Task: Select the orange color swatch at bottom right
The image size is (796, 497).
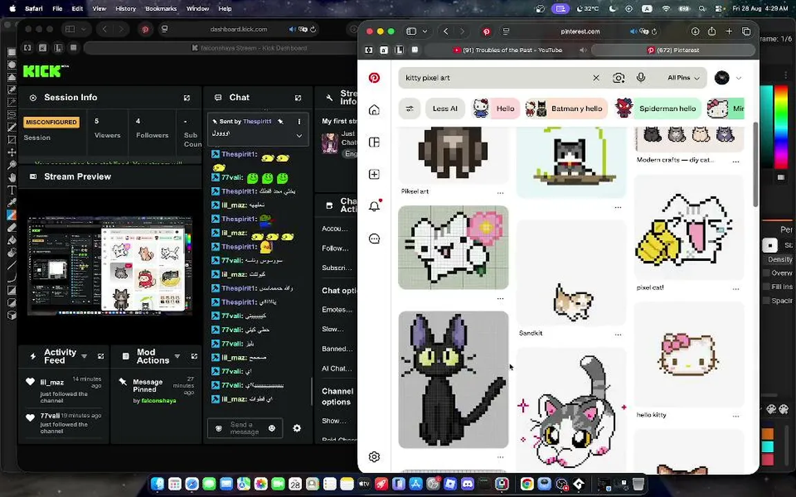Action: point(768,434)
